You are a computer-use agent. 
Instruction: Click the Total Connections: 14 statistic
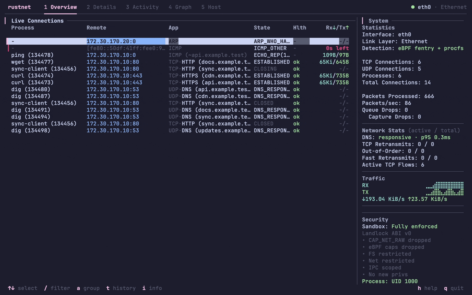396,83
